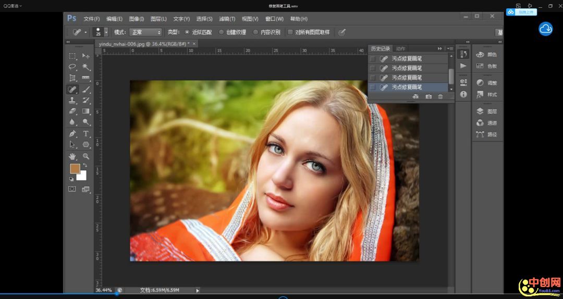This screenshot has width=563, height=299.
Task: Click the Zoom tool in toolbox
Action: point(86,156)
